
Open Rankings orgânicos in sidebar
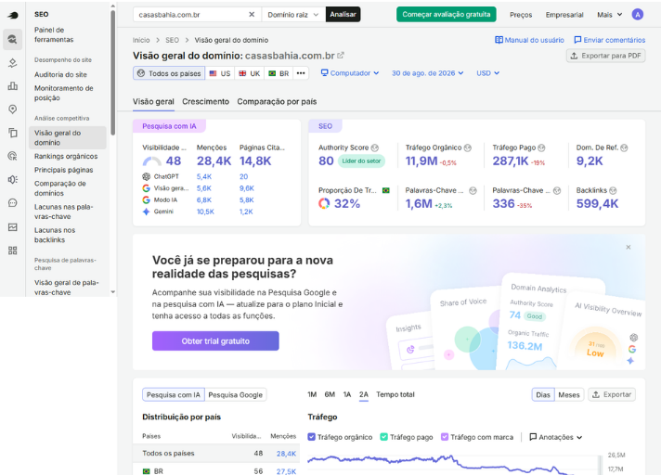66,156
